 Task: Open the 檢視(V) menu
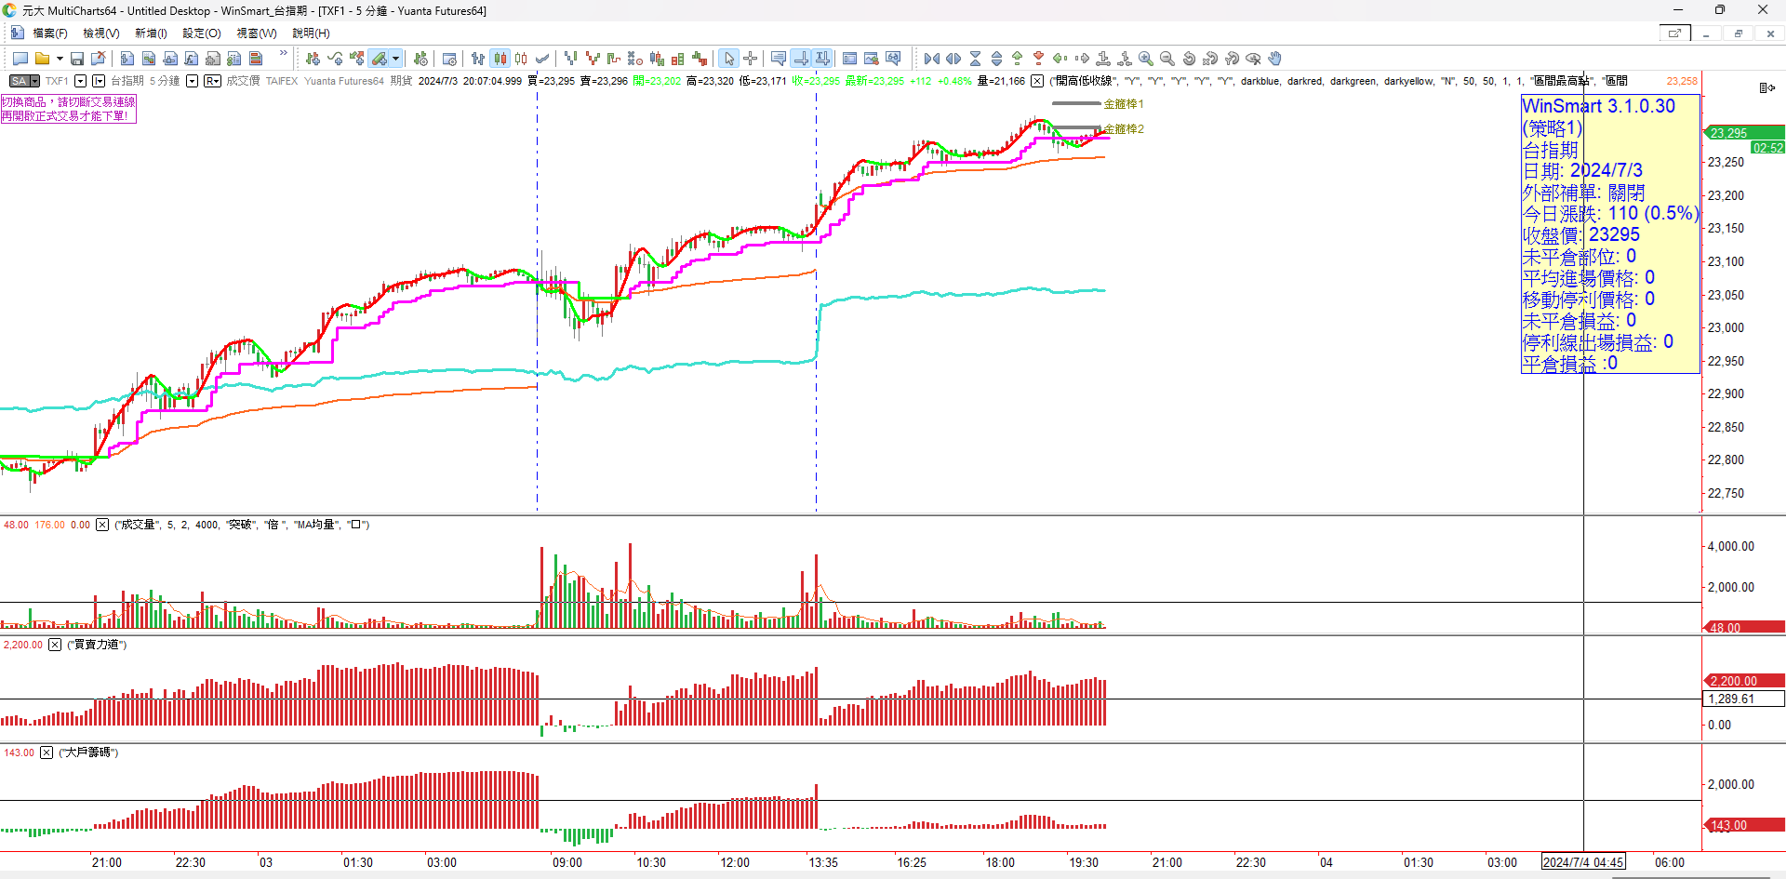101,33
